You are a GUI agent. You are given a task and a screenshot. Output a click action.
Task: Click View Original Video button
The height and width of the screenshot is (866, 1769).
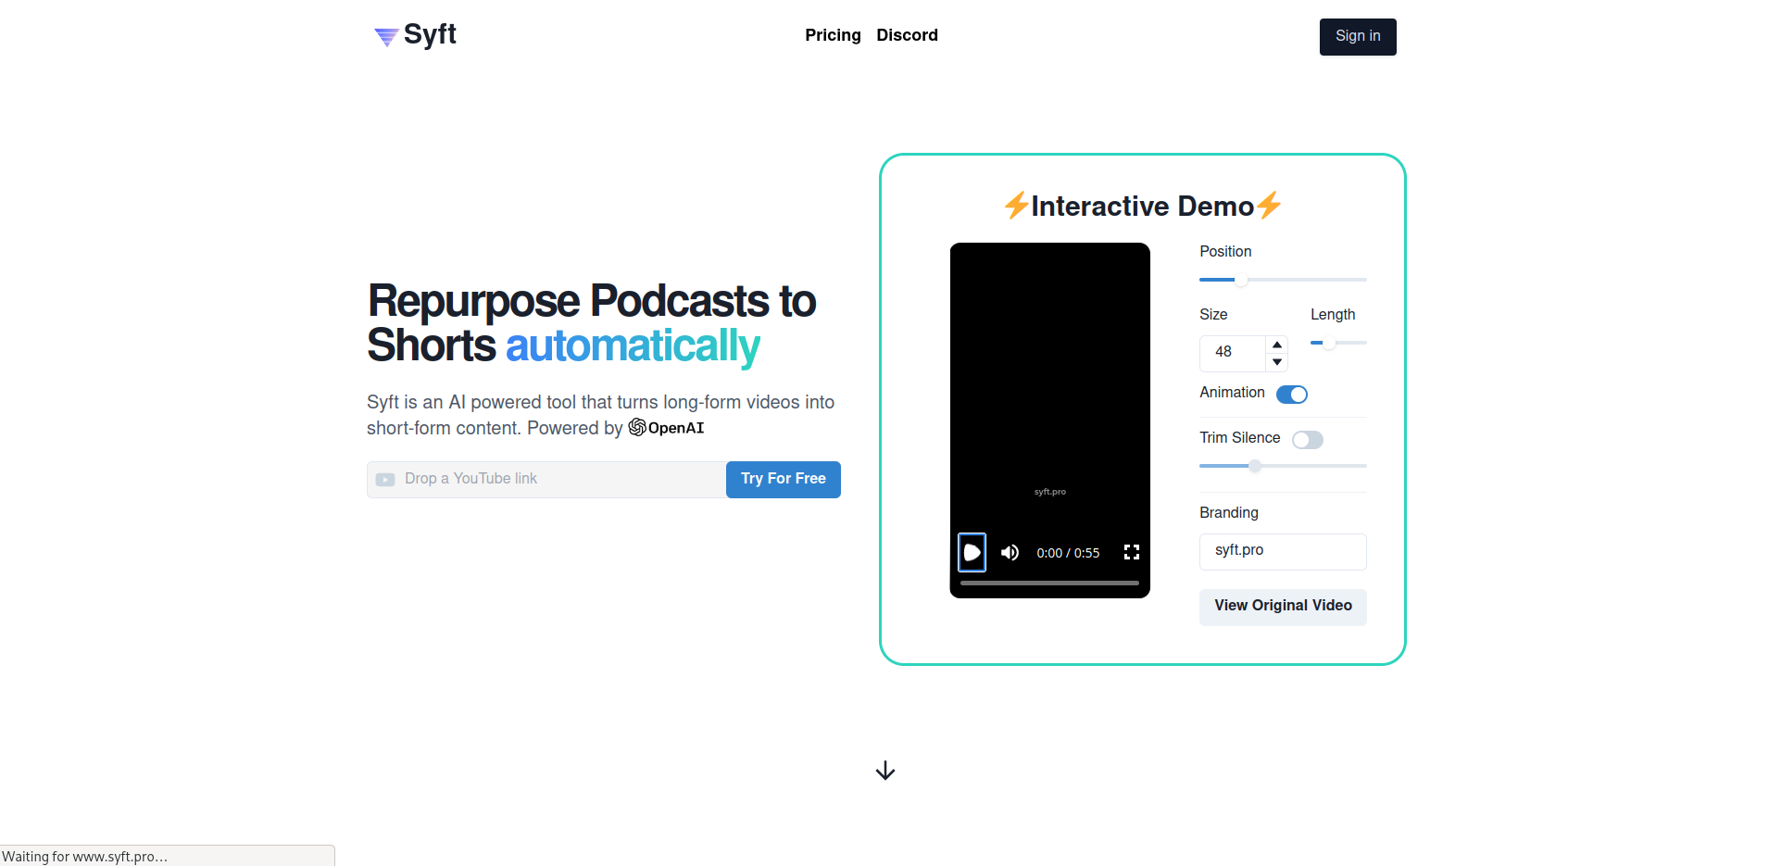point(1283,607)
